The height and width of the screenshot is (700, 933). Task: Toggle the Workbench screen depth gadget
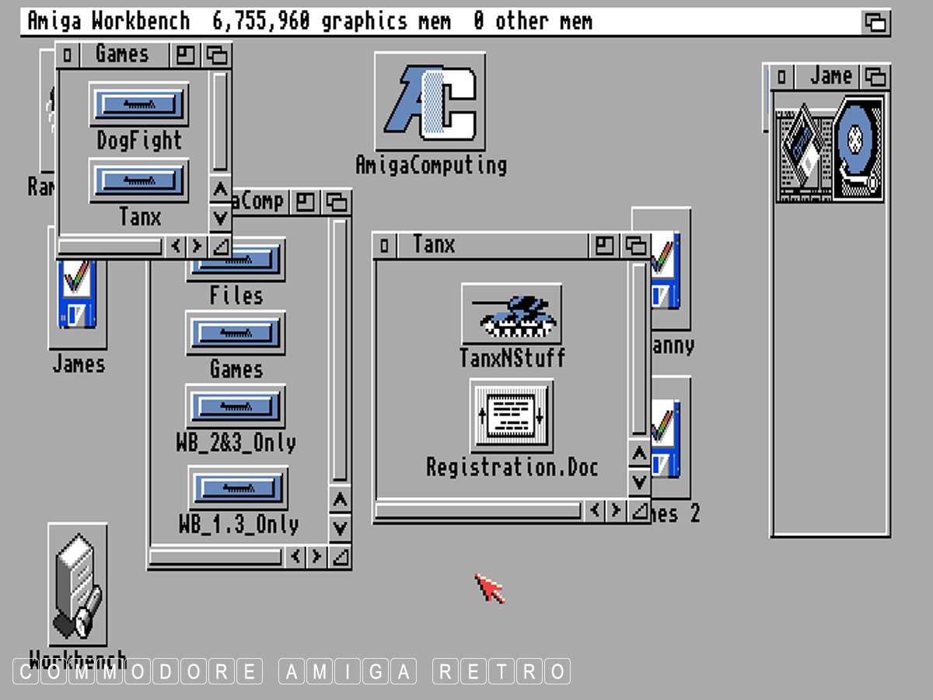(x=876, y=23)
